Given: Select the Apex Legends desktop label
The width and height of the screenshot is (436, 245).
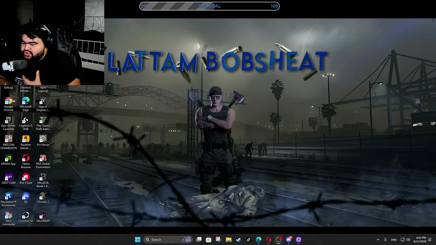Looking at the screenshot, I should (43, 89).
